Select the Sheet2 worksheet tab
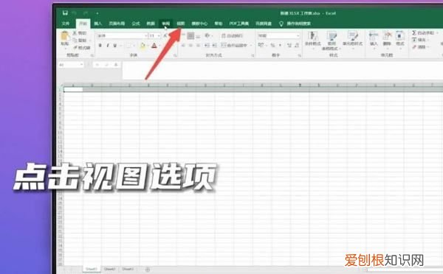This screenshot has height=274, width=443. click(109, 269)
